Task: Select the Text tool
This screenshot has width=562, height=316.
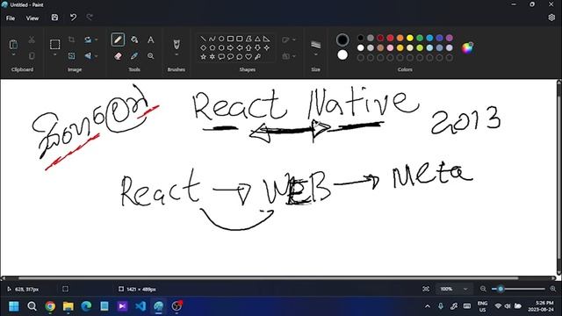Action: (151, 39)
